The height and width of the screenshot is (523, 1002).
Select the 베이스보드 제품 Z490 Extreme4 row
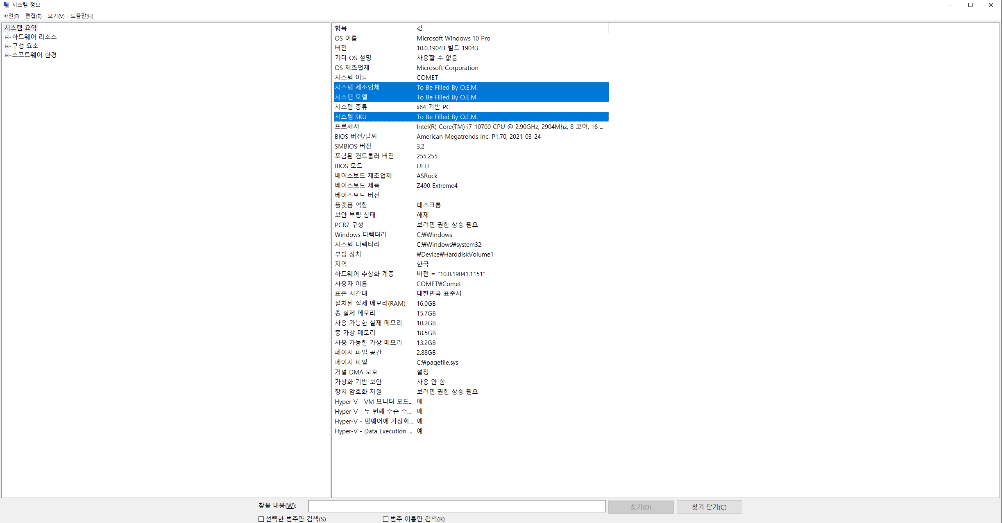tap(471, 185)
